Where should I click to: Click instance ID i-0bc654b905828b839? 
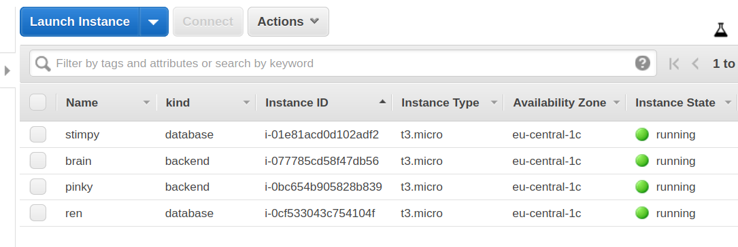323,187
